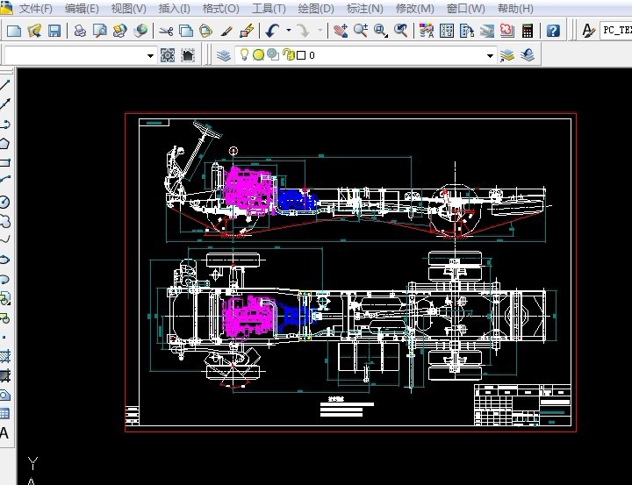Image resolution: width=632 pixels, height=485 pixels.
Task: Click layer 0 white color swatch
Action: tap(301, 55)
